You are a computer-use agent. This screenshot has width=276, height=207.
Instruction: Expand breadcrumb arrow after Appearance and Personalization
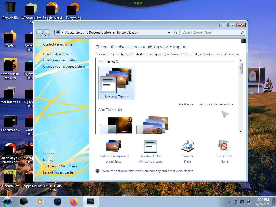[x=114, y=33]
